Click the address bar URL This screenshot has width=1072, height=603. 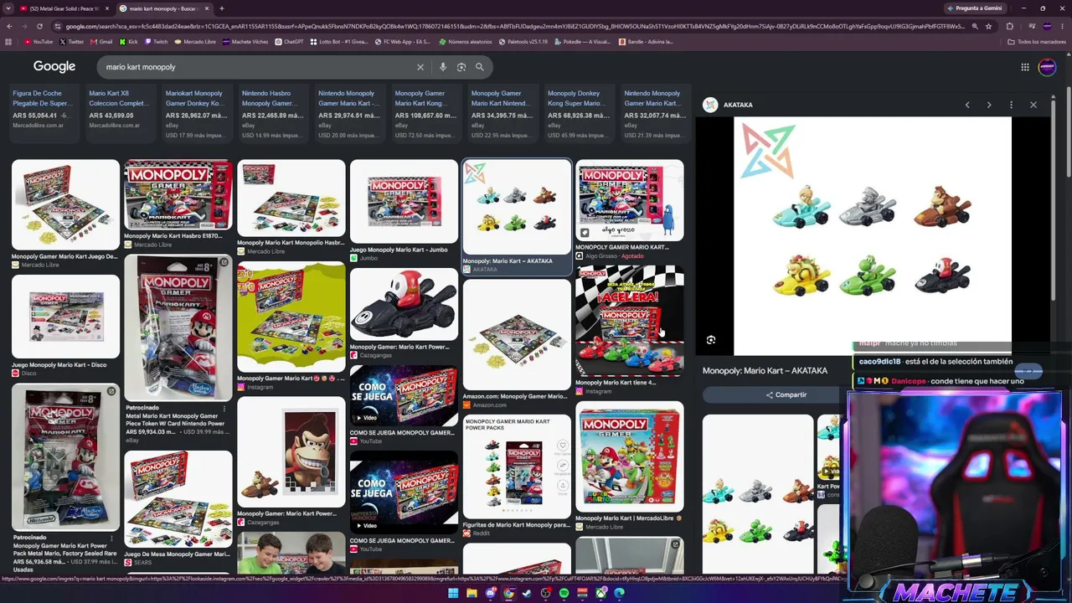515,26
